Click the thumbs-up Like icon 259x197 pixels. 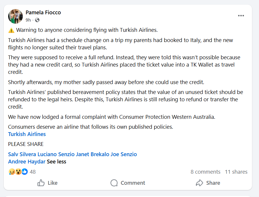[x=41, y=183]
